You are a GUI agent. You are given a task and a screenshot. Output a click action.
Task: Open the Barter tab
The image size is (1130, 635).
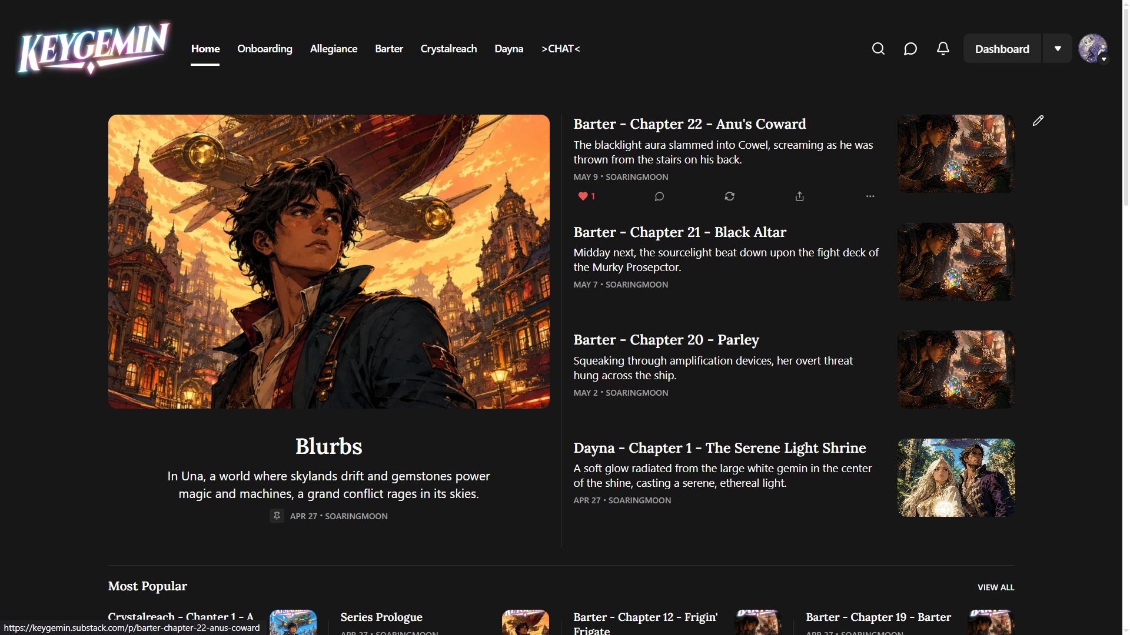(389, 49)
